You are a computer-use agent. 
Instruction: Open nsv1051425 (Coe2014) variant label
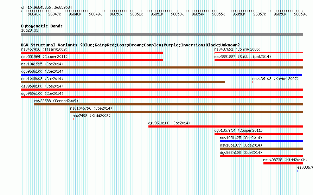point(241,138)
